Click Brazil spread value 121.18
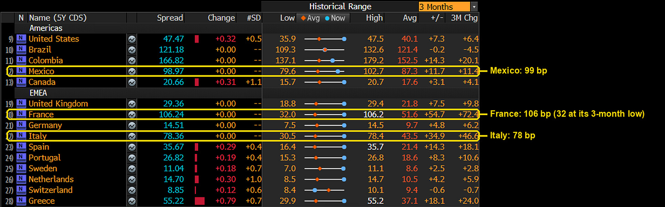The image size is (665, 207). (172, 50)
